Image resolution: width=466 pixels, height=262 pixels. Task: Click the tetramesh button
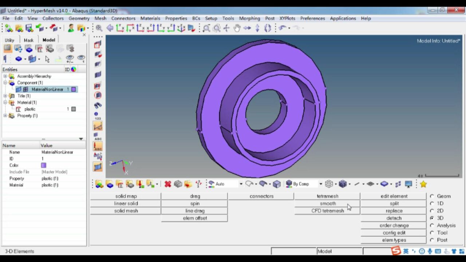[x=327, y=196]
